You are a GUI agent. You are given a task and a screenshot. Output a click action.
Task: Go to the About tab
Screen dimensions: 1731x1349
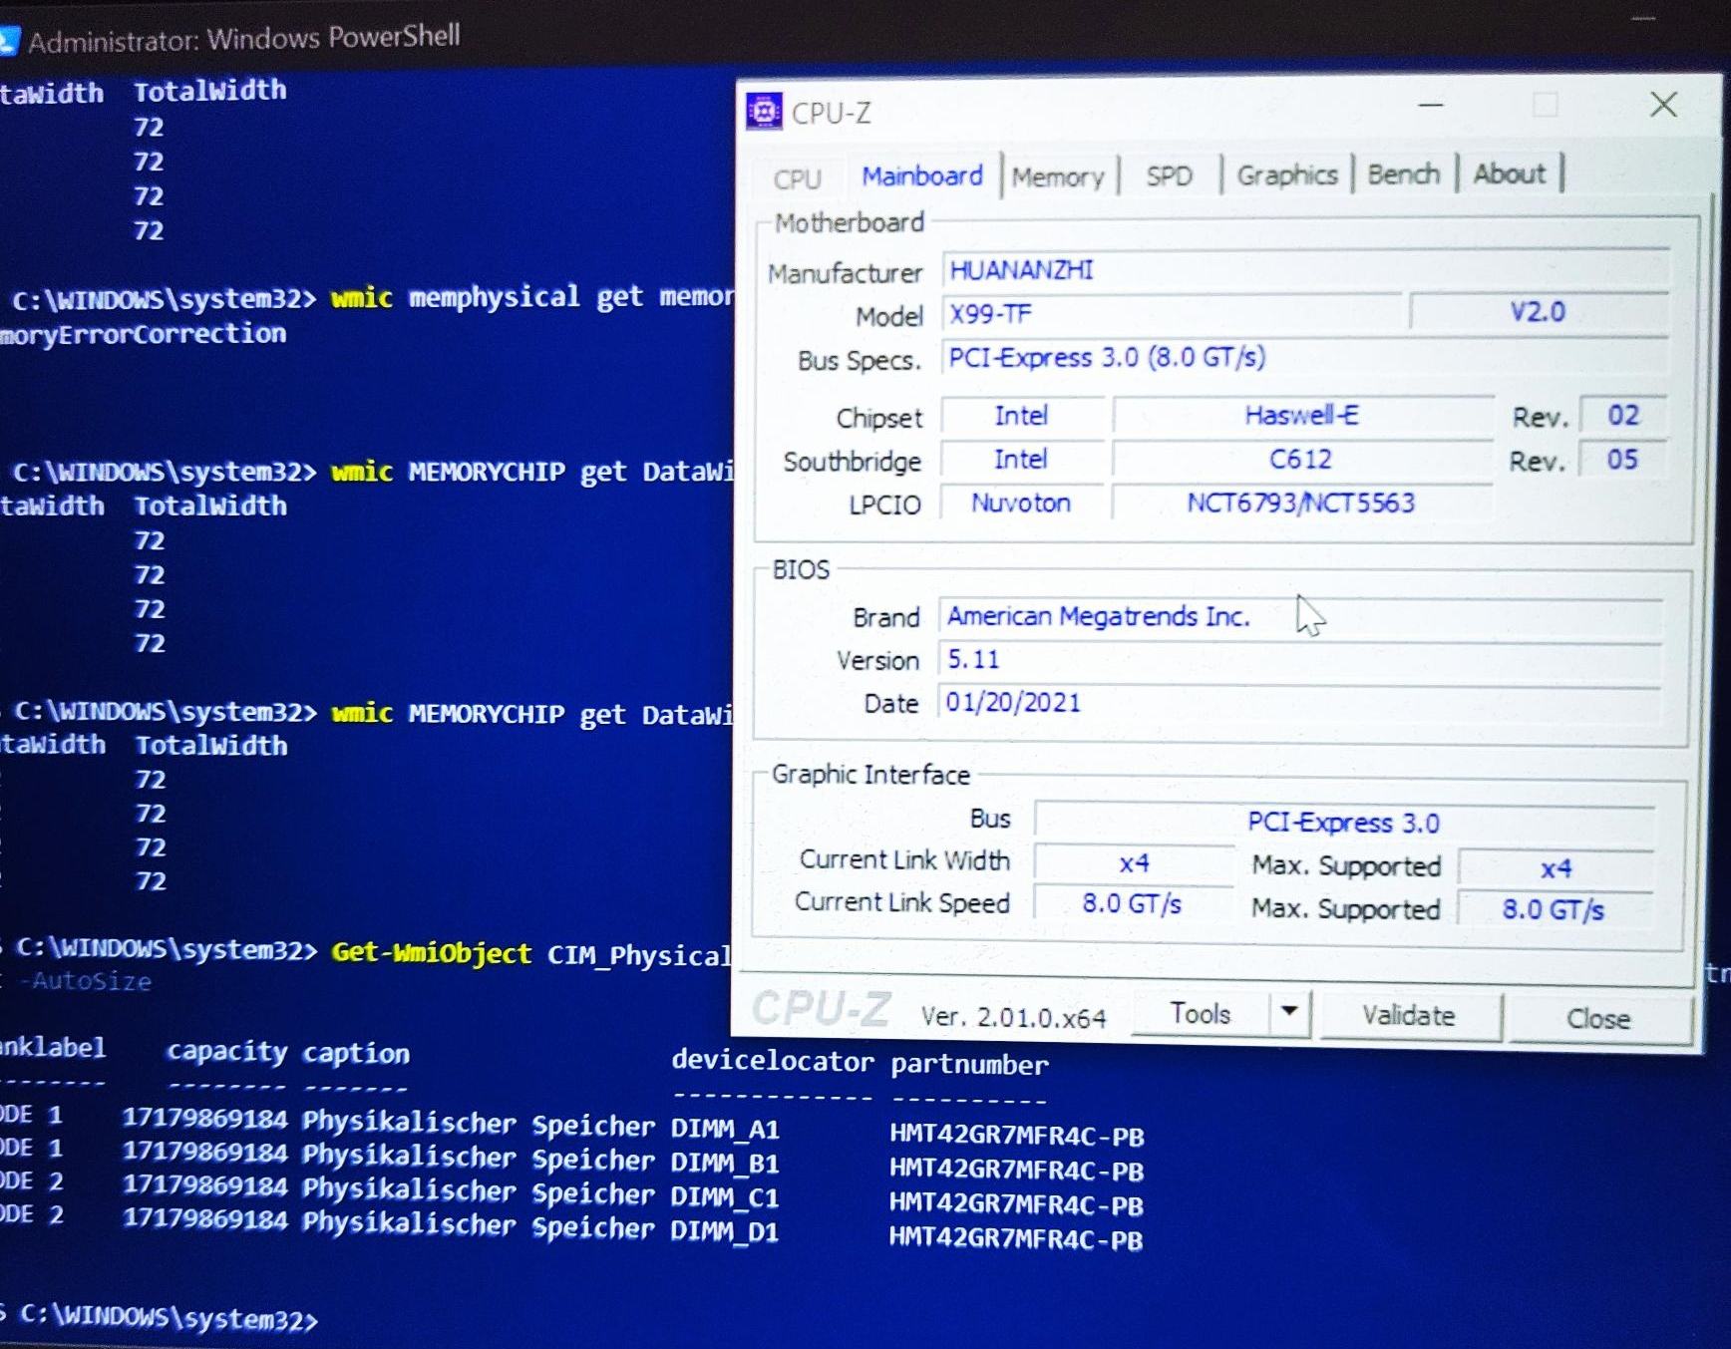pyautogui.click(x=1509, y=173)
